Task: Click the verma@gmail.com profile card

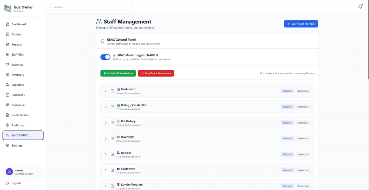Action: coord(23,172)
